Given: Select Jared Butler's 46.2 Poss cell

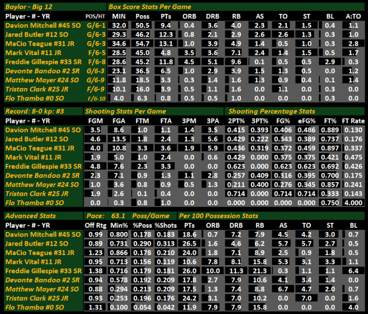Looking at the screenshot, I should tap(142, 35).
